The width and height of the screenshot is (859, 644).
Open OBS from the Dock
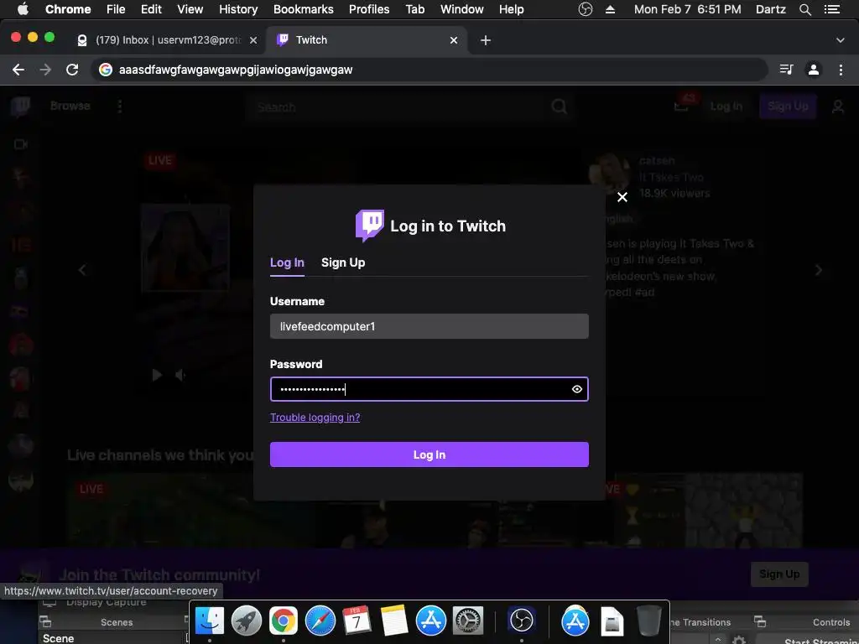click(521, 621)
